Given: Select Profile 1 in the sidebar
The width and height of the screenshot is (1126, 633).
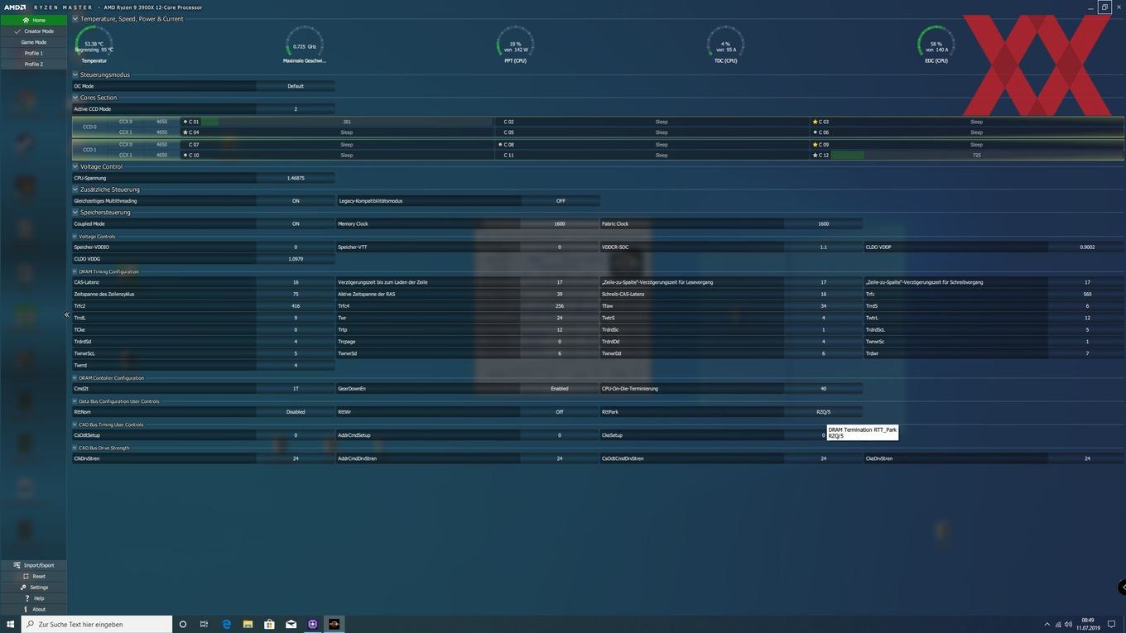Looking at the screenshot, I should (33, 53).
